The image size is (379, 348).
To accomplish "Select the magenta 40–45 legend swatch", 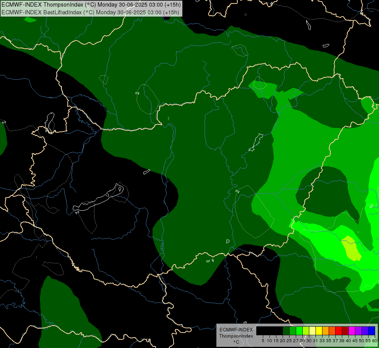I will point(352,331).
